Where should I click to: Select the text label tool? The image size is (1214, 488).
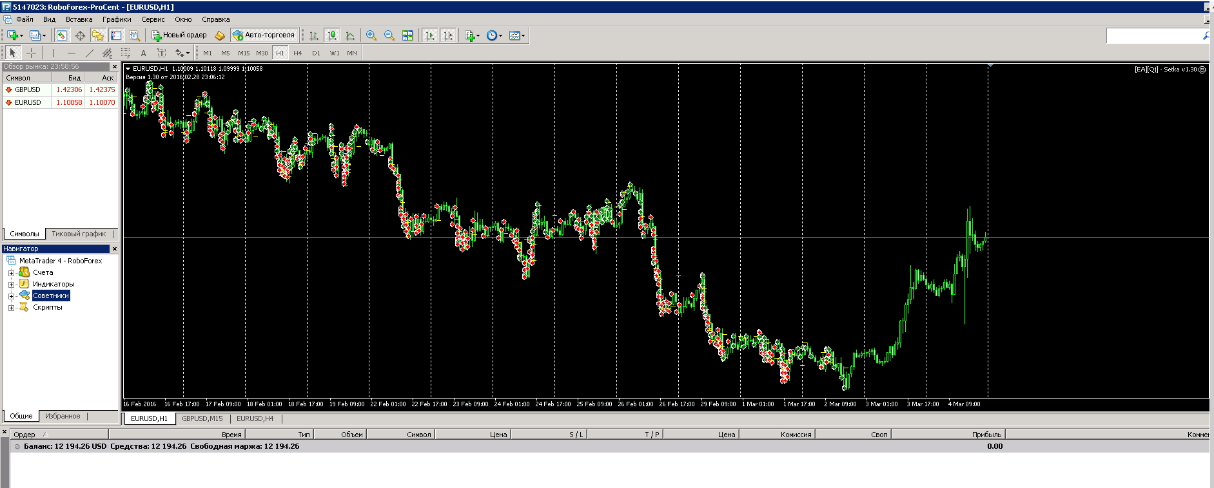point(161,53)
